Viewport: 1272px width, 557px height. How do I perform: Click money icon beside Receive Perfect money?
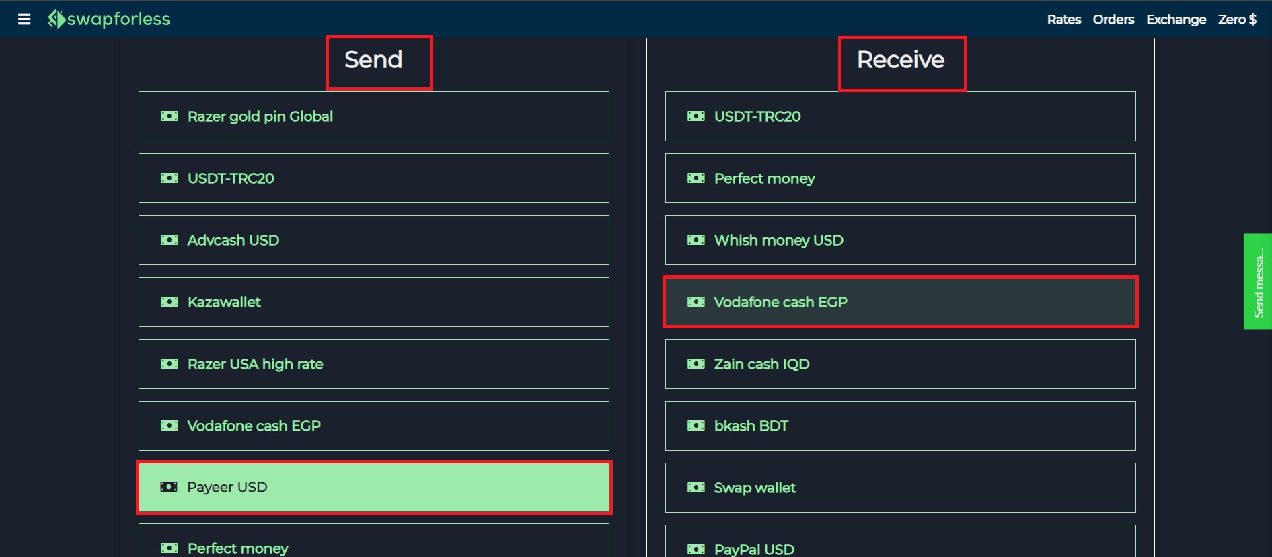click(x=696, y=178)
